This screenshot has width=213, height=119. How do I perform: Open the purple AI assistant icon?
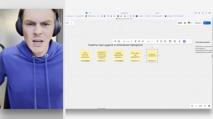click(x=184, y=41)
